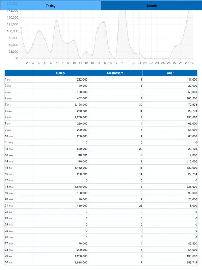This screenshot has width=202, height=270.
Task: Switch to the Month tab
Action: pos(152,6)
